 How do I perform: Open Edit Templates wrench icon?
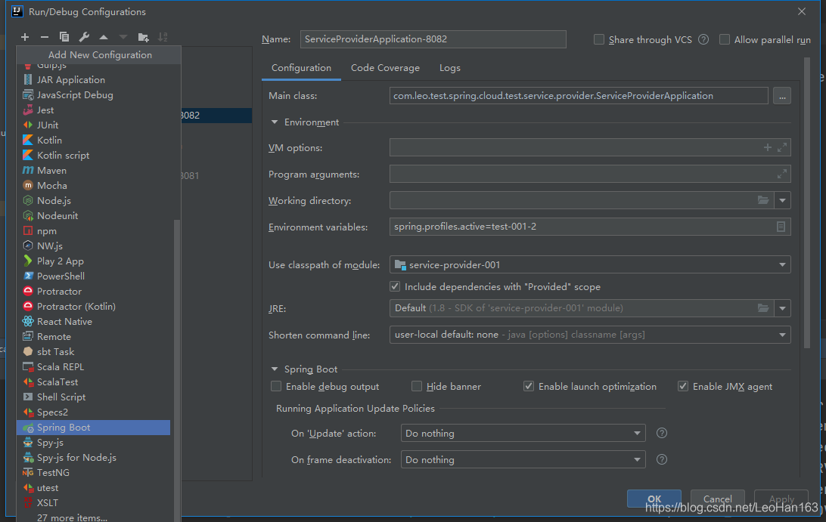[x=84, y=37]
